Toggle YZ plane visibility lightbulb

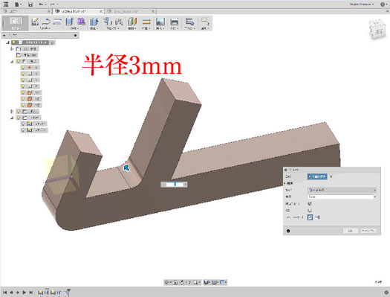[23, 105]
